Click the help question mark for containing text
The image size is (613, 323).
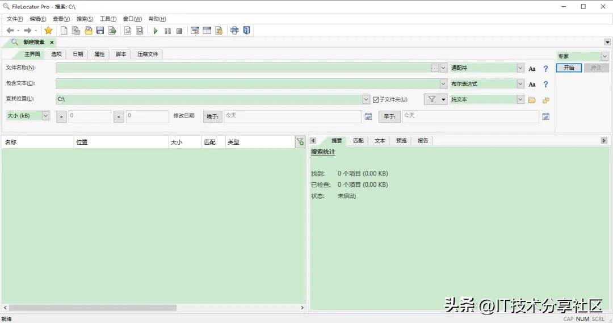(x=546, y=85)
